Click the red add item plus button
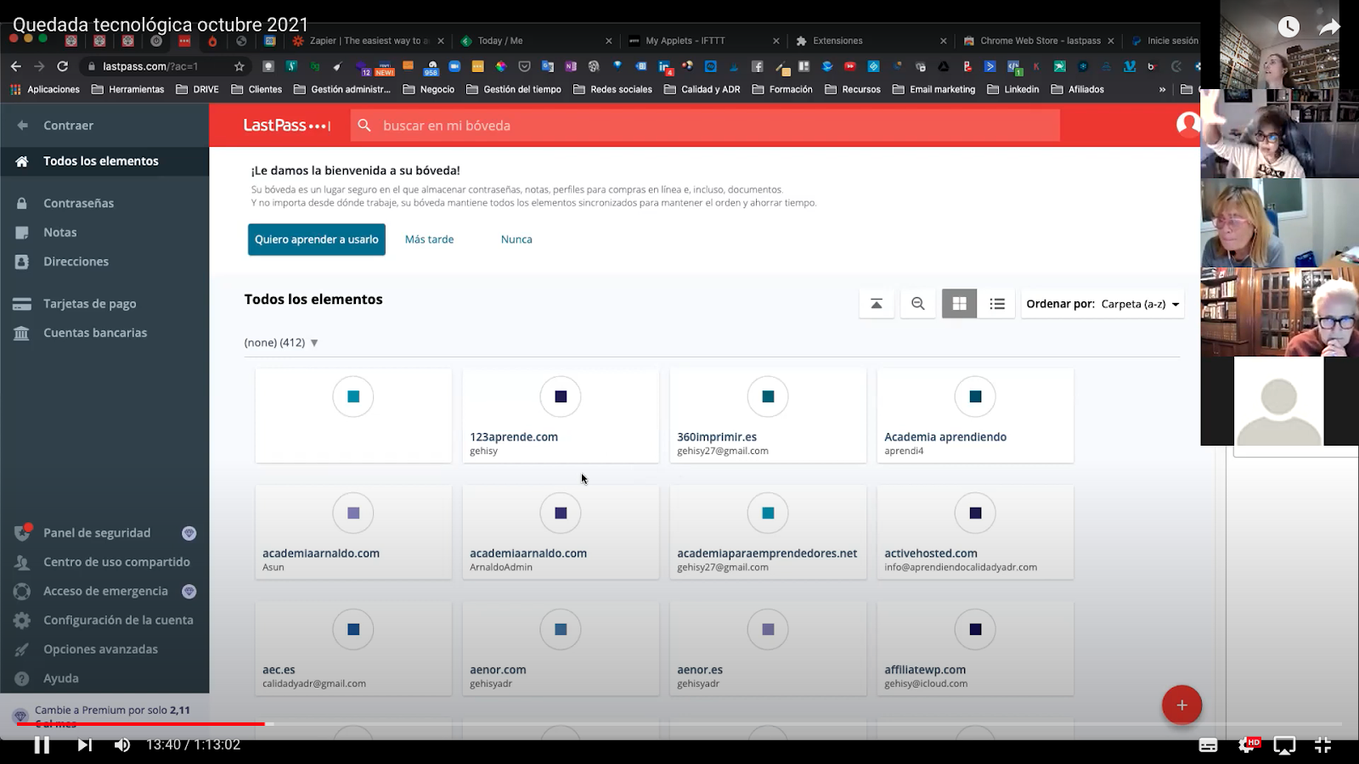 tap(1181, 705)
